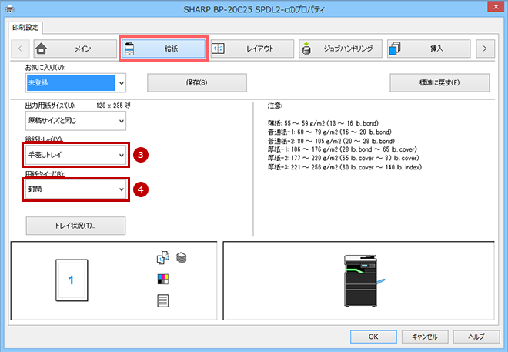Click the 印刷設定 tab label
This screenshot has width=508, height=352.
[x=25, y=28]
